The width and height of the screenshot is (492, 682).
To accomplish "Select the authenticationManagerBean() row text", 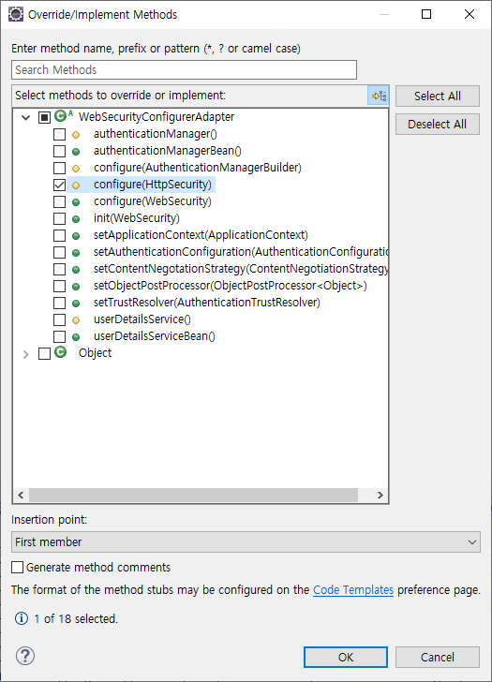I will 168,151.
